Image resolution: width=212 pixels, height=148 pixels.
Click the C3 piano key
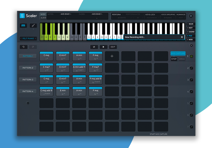102,36
